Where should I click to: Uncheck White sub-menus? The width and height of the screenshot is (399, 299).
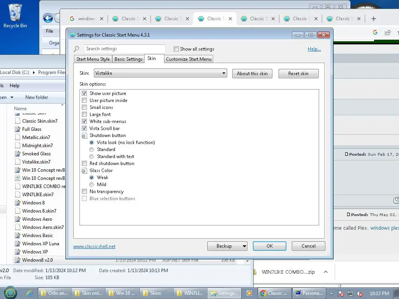(84, 121)
